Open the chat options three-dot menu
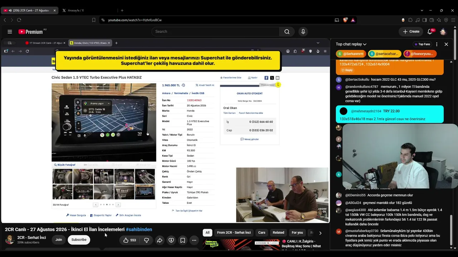The height and width of the screenshot is (257, 458). [x=437, y=44]
